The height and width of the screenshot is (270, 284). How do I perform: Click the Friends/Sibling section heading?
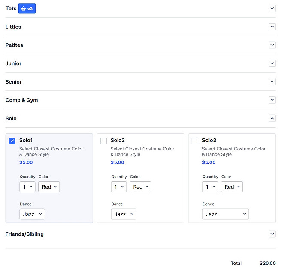[24, 234]
